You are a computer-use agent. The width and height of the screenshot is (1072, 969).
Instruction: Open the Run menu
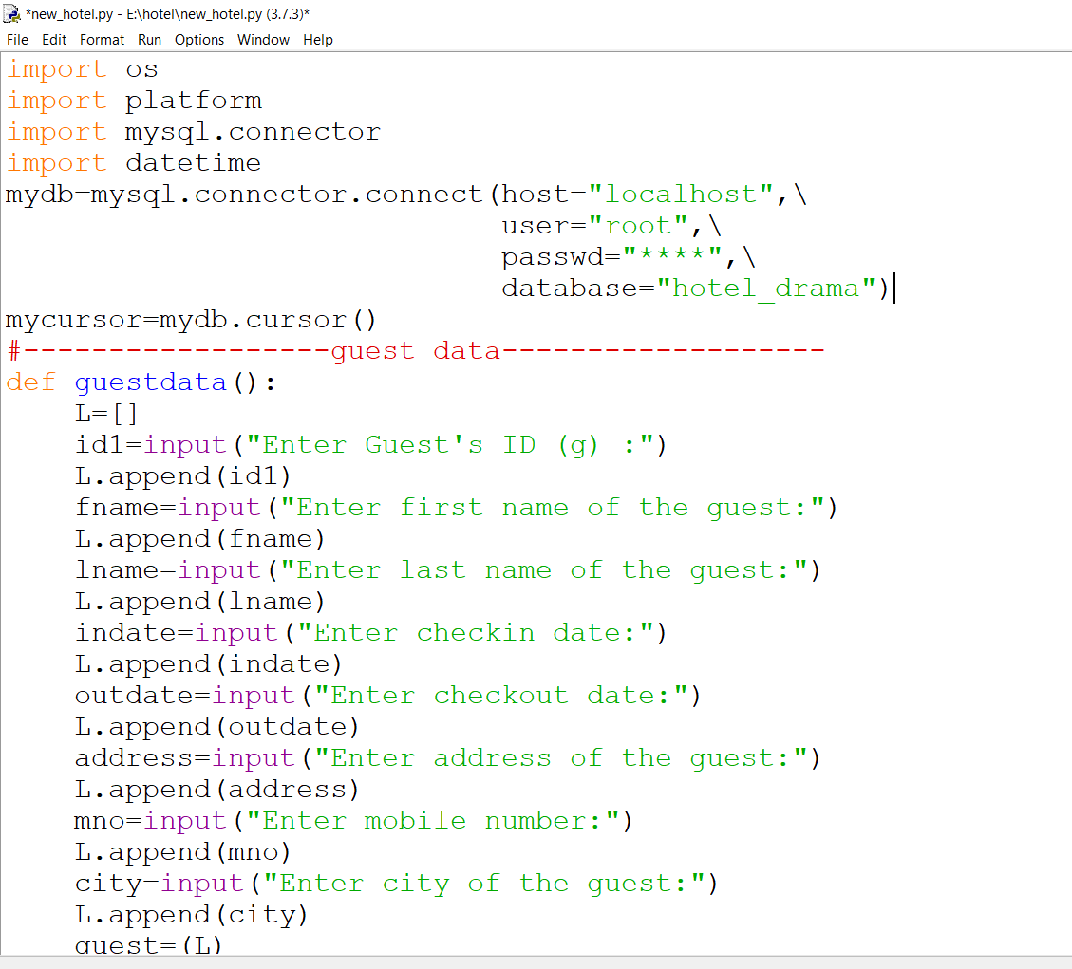point(149,40)
